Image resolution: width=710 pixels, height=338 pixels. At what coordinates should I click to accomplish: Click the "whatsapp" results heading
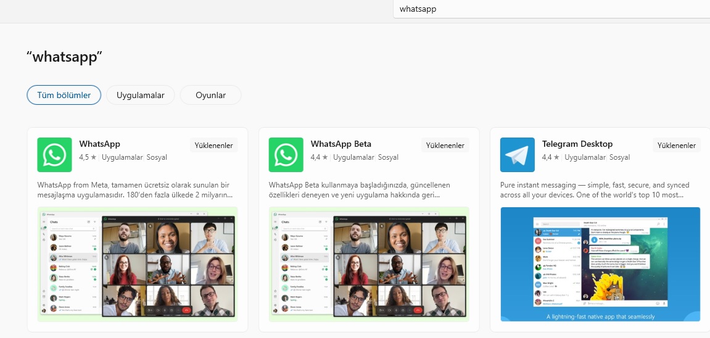[x=64, y=57]
